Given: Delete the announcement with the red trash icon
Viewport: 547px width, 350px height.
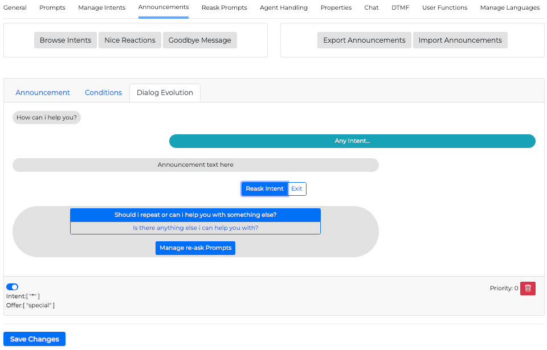Looking at the screenshot, I should point(528,289).
